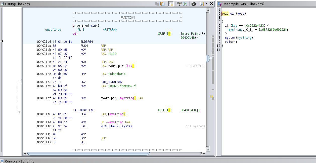Click the yellow marker in the overview margin
The height and width of the screenshot is (163, 316).
(211, 96)
